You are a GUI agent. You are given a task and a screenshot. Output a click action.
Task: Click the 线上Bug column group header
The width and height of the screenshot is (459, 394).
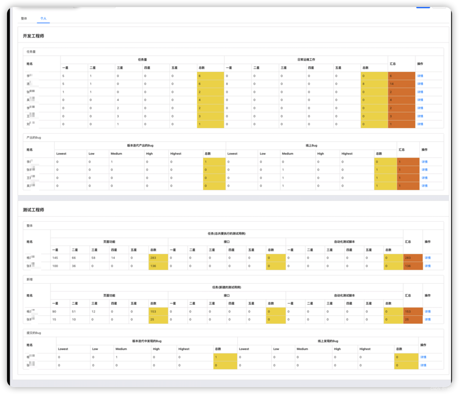coord(311,146)
